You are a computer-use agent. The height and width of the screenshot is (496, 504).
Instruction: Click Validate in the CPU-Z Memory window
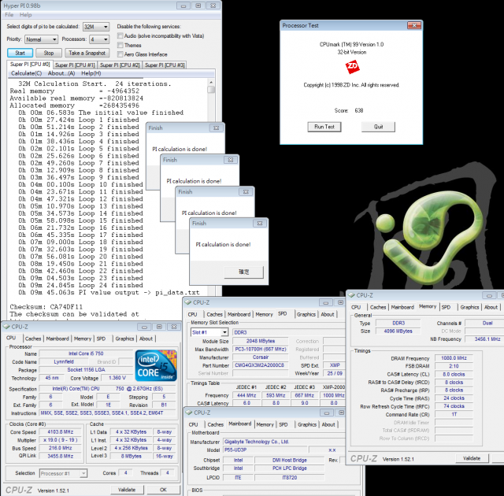(472, 458)
